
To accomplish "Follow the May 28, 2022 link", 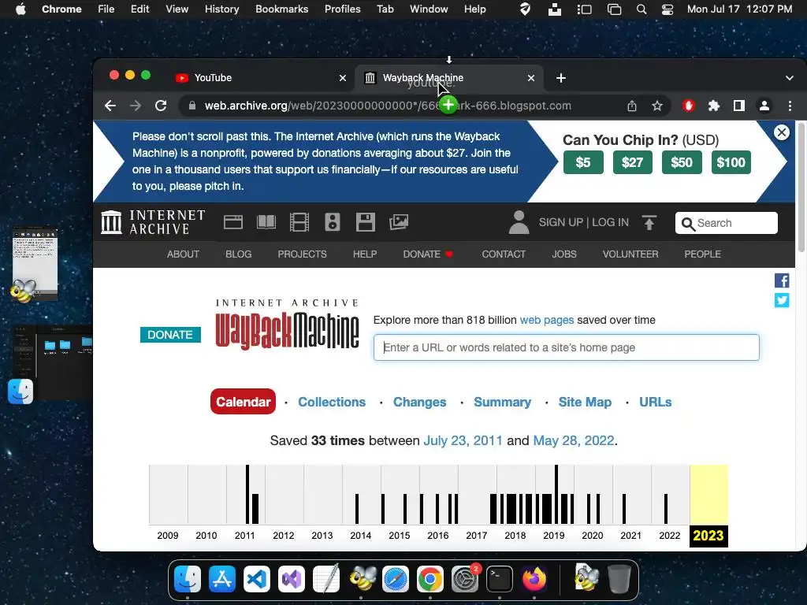I will pos(574,440).
